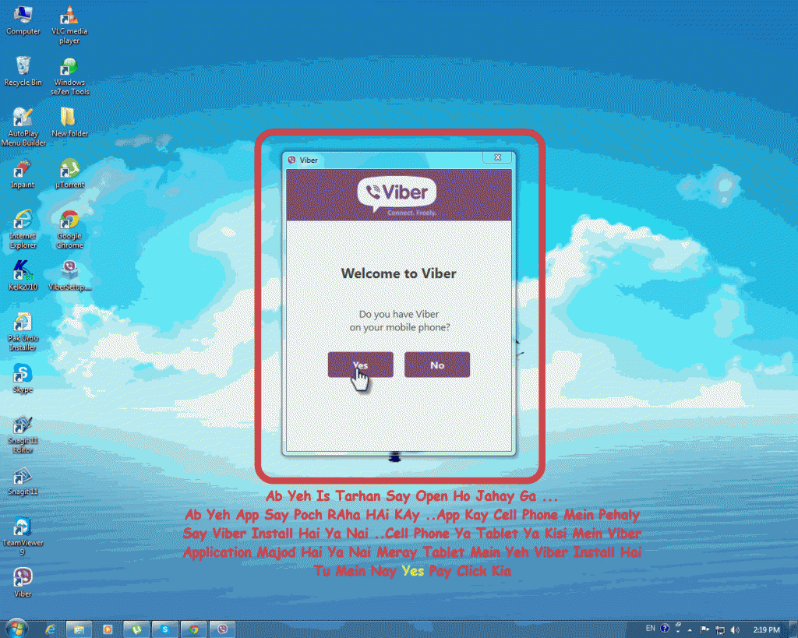Open the volume speaker icon in the tray
The height and width of the screenshot is (638, 798).
click(735, 630)
